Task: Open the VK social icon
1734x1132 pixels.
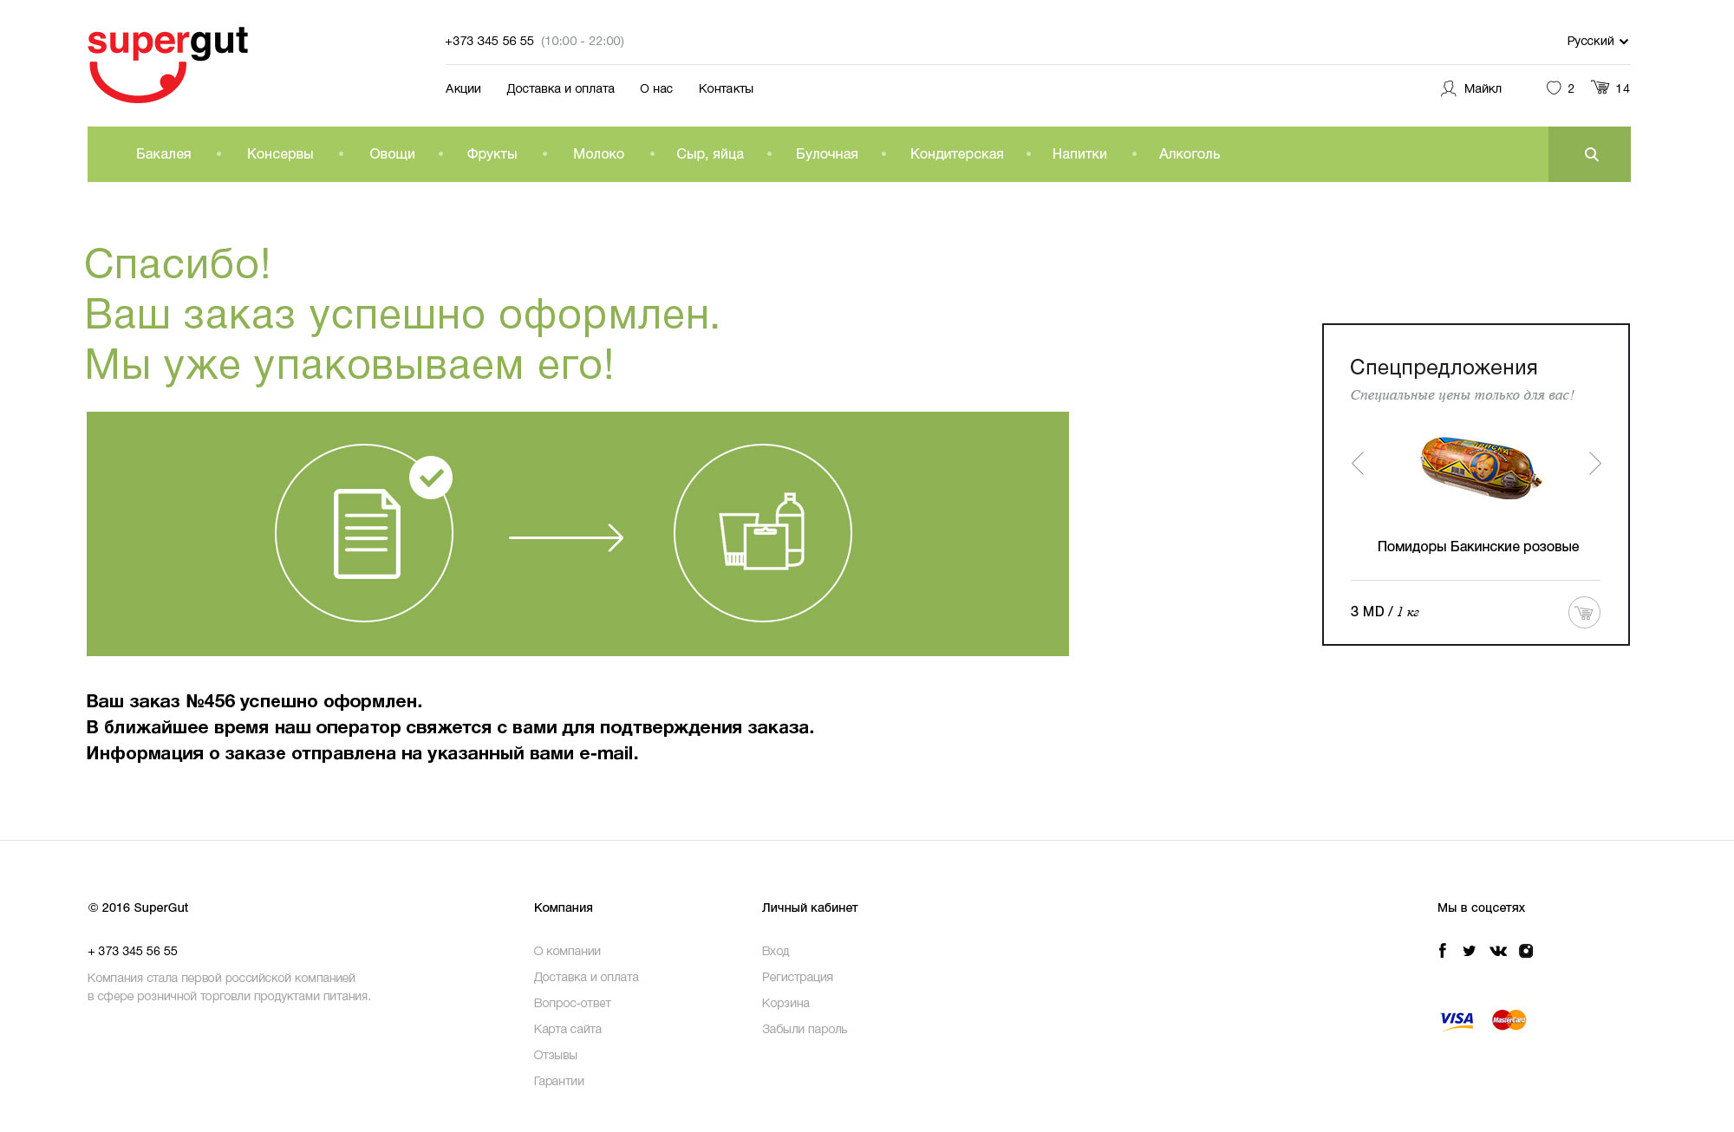Action: pyautogui.click(x=1498, y=951)
